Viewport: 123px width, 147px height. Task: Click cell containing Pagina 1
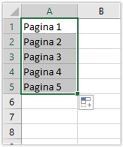49,26
